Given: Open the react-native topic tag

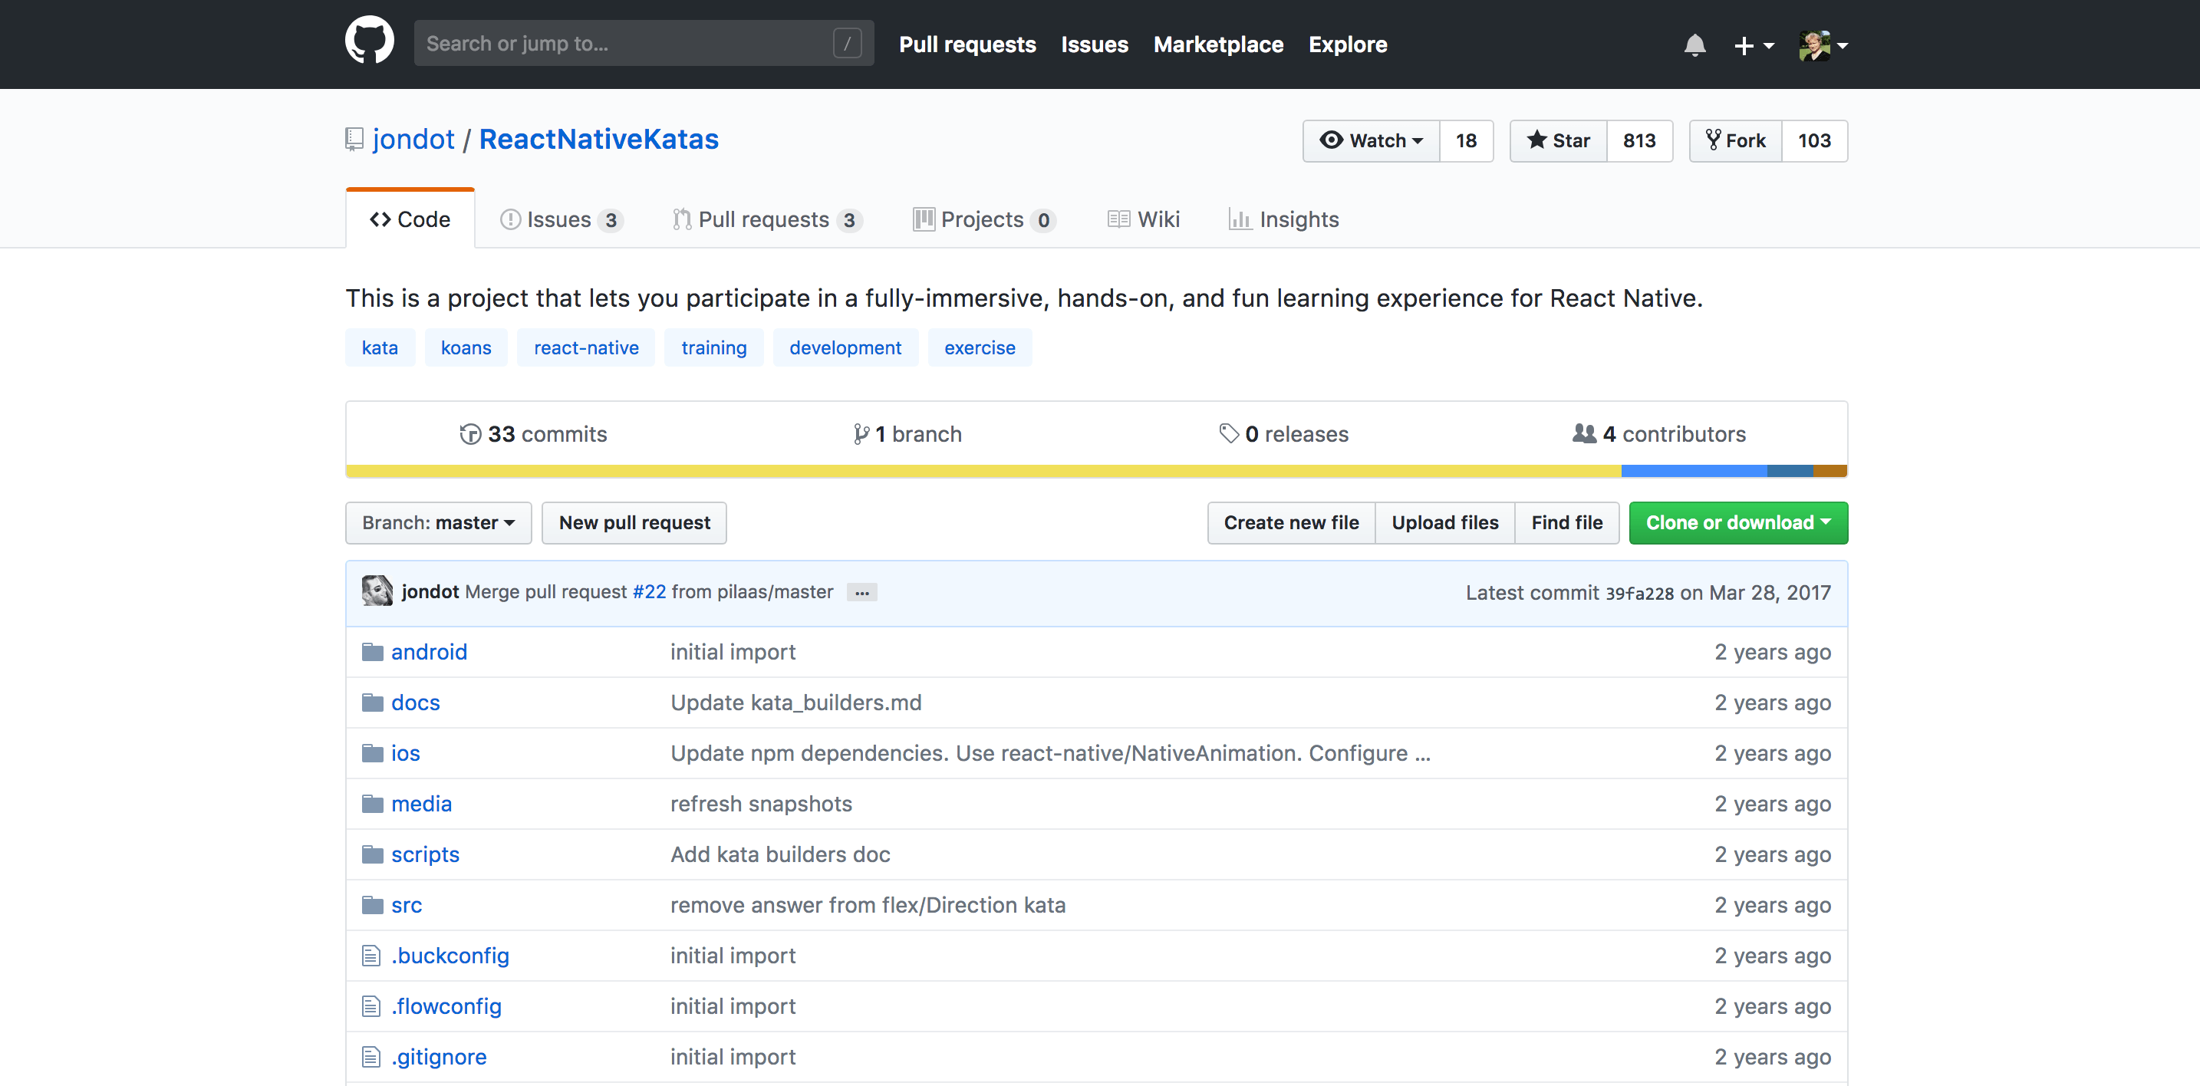Looking at the screenshot, I should point(586,347).
